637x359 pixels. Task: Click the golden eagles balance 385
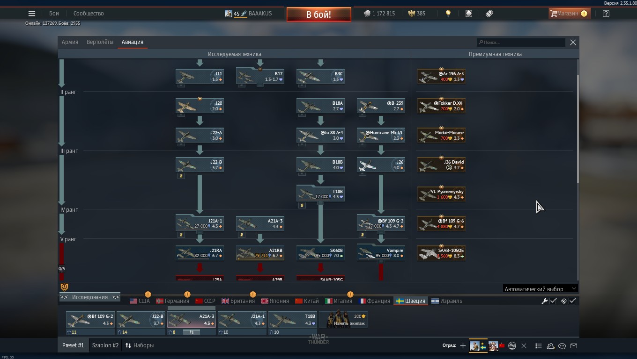pos(417,14)
